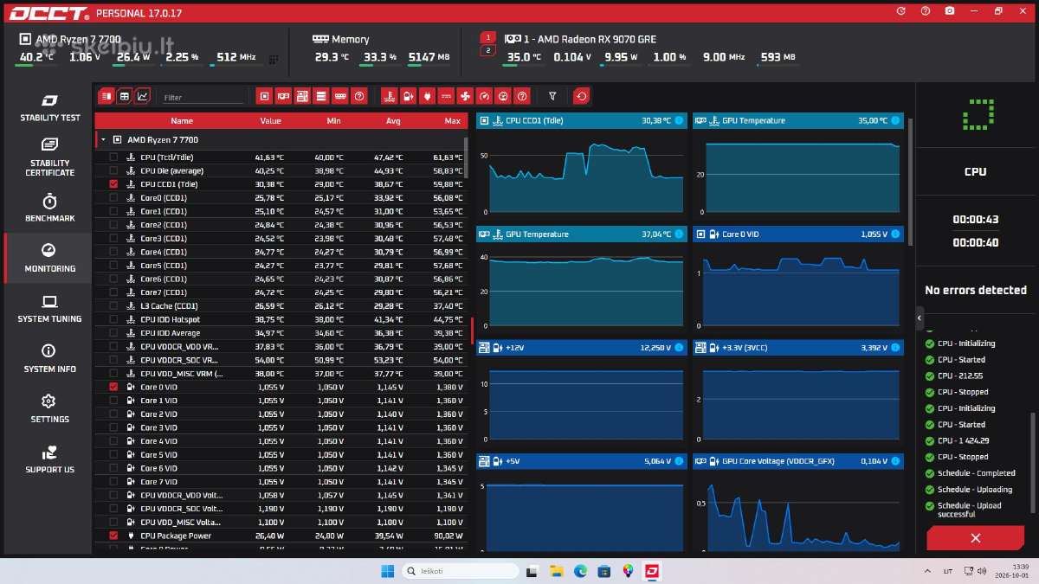Uncheck the CPU CCD1 (Tdie) checkbox
Image resolution: width=1039 pixels, height=584 pixels.
click(113, 184)
